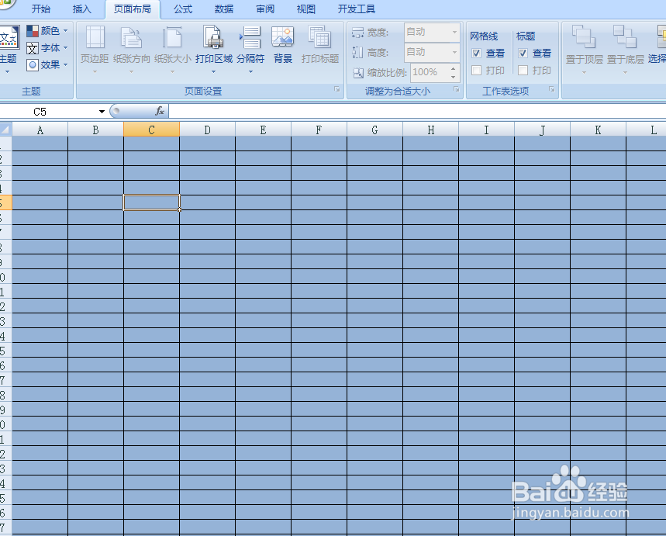The width and height of the screenshot is (666, 536).
Task: Open the 分隔符 breaks tool
Action: click(250, 49)
